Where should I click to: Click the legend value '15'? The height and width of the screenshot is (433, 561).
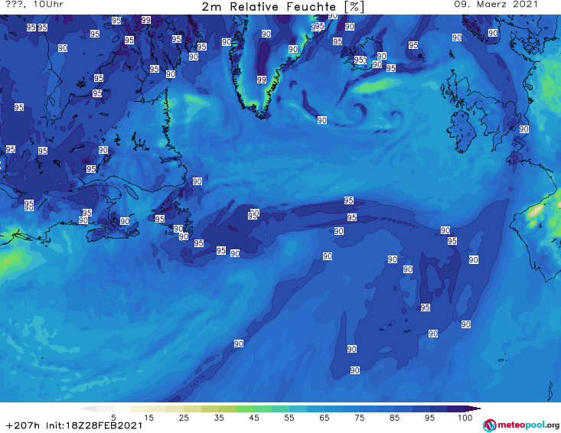coord(148,417)
